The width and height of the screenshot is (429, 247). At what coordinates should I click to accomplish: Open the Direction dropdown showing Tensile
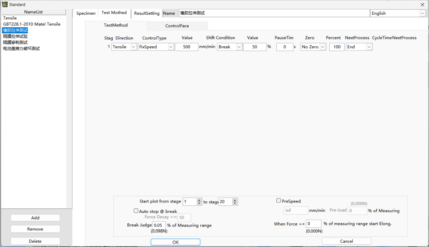pos(133,47)
